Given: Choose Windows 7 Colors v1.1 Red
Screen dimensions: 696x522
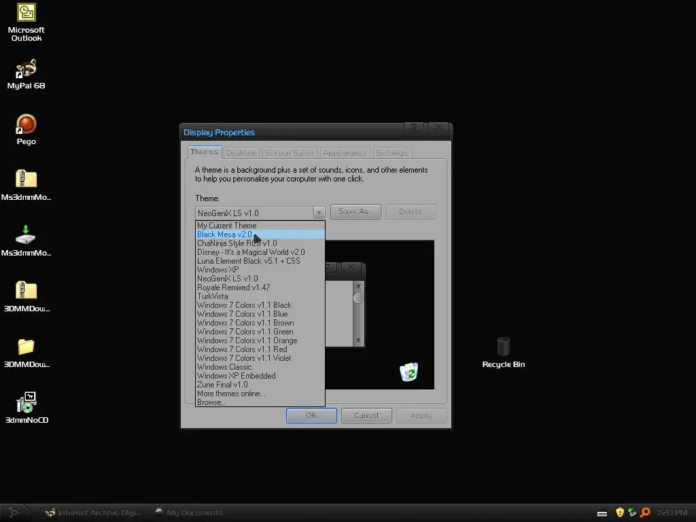Looking at the screenshot, I should click(260, 350).
